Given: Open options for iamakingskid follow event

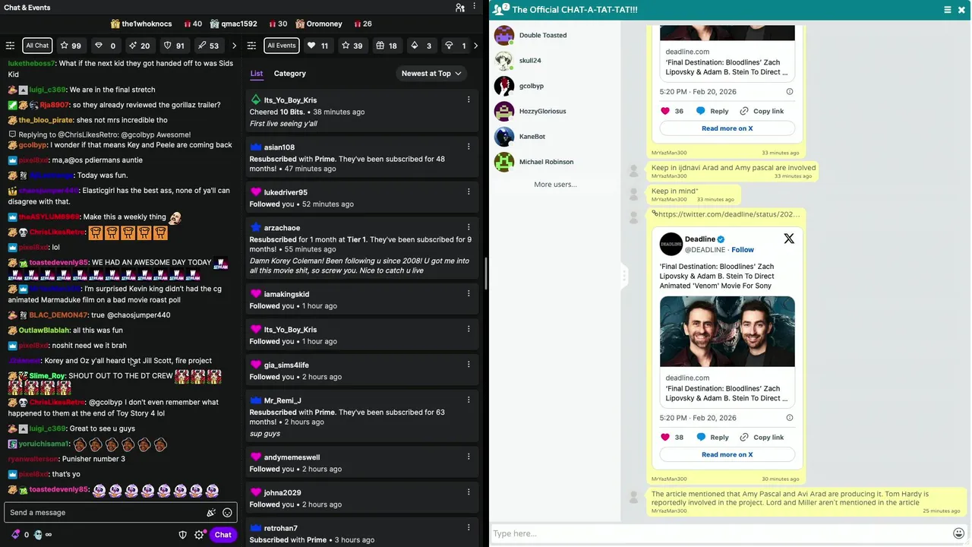Looking at the screenshot, I should (469, 293).
